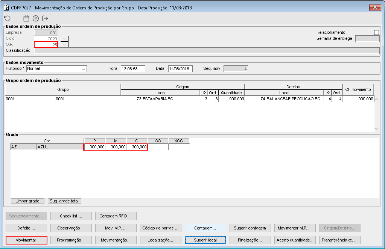Click the grade P size cell

pyautogui.click(x=94, y=147)
